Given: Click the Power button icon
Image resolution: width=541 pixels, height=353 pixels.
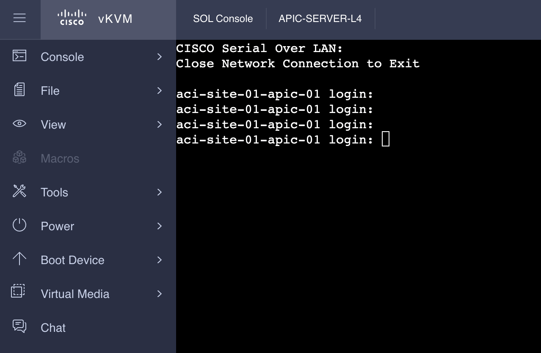Looking at the screenshot, I should 19,225.
